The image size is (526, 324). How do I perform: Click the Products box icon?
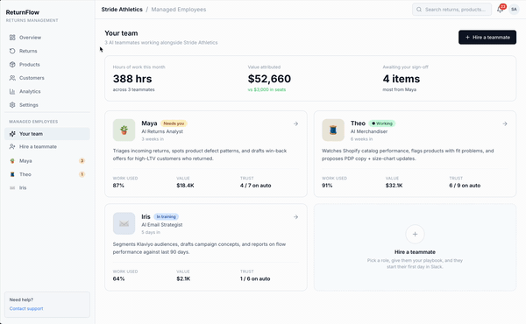click(12, 64)
